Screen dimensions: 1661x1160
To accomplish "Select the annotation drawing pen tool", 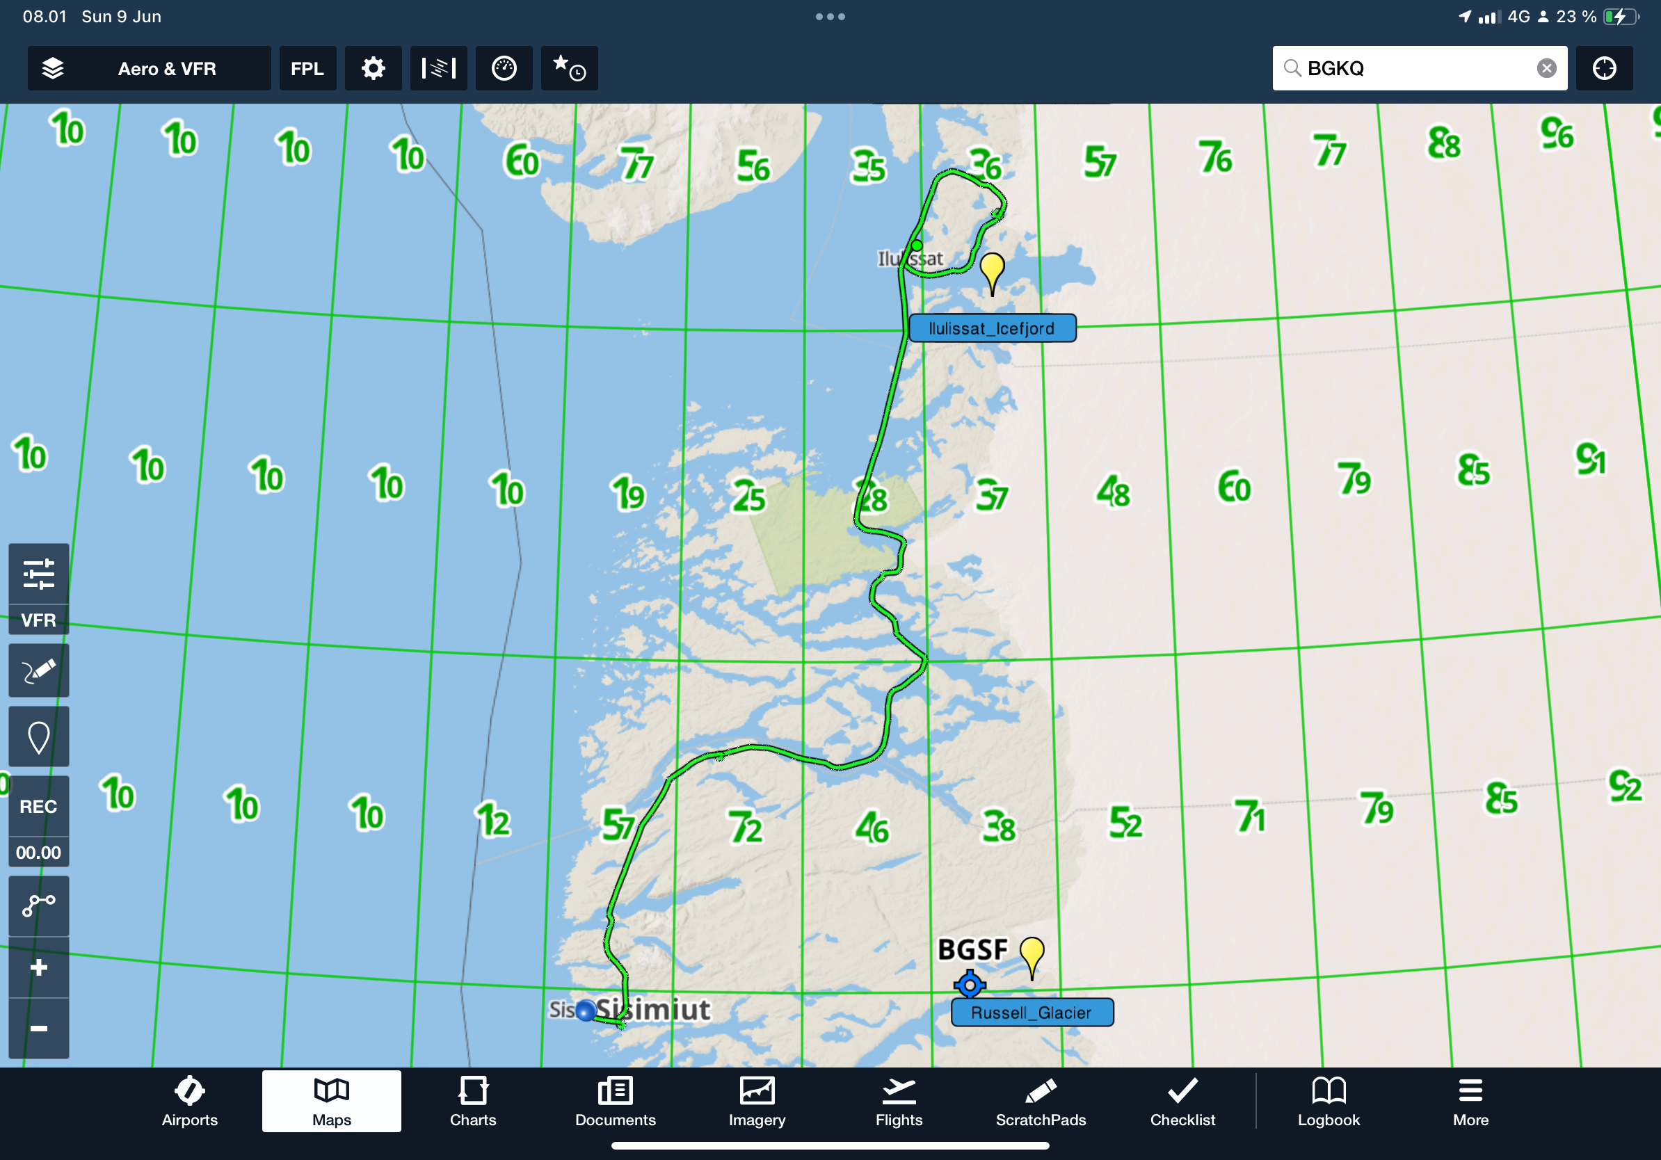I will (38, 670).
